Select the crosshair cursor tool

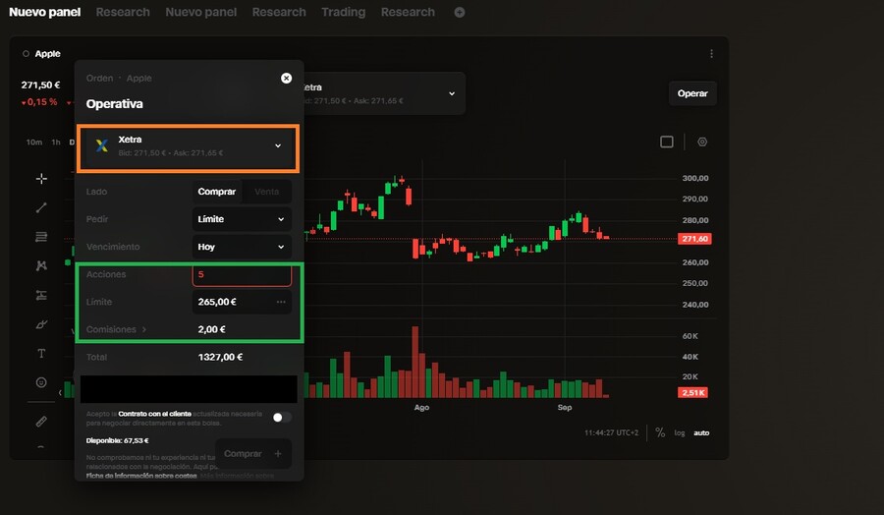[41, 179]
